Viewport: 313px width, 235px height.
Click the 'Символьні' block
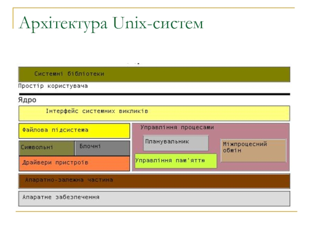[x=47, y=148]
